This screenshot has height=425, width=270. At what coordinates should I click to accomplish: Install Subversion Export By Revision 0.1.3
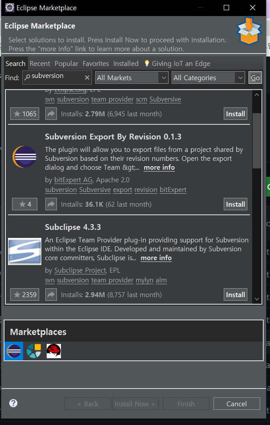[x=235, y=204]
